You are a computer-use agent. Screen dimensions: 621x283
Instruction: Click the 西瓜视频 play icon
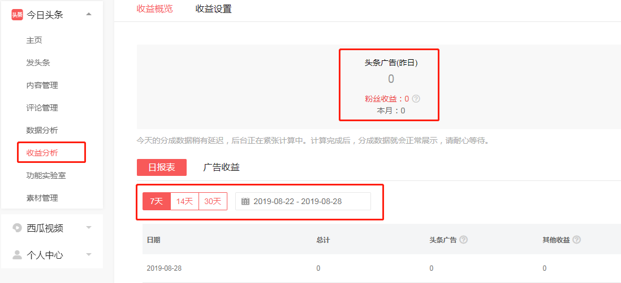tap(18, 228)
